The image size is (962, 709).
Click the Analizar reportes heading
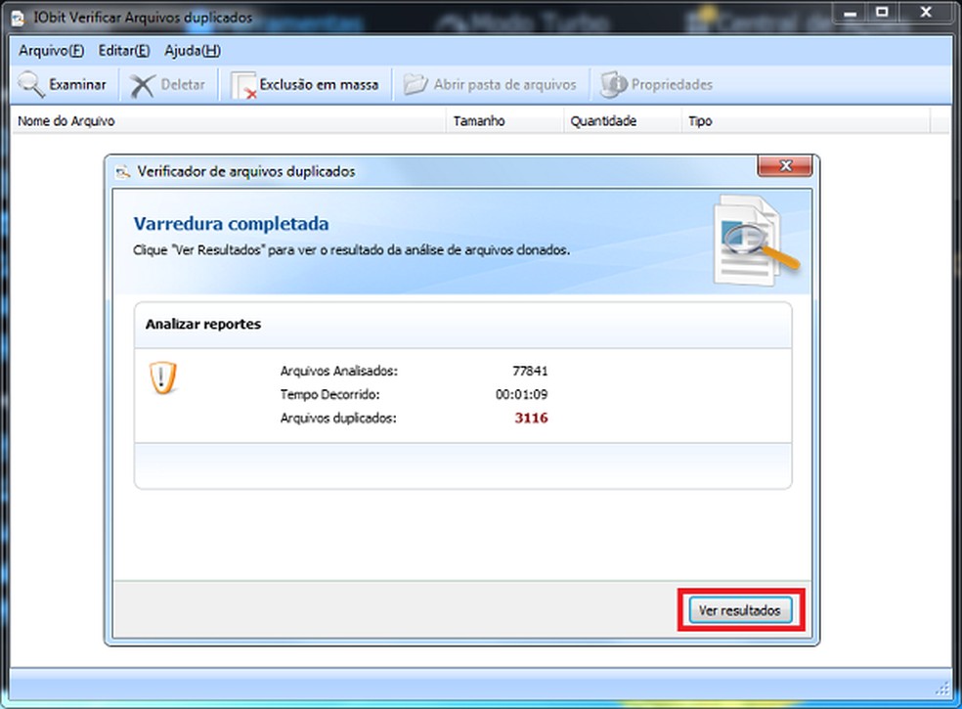pos(203,324)
